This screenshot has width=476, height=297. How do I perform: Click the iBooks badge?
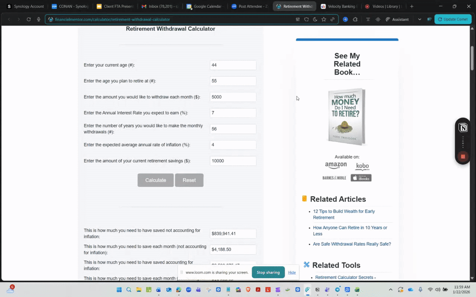[x=361, y=178]
